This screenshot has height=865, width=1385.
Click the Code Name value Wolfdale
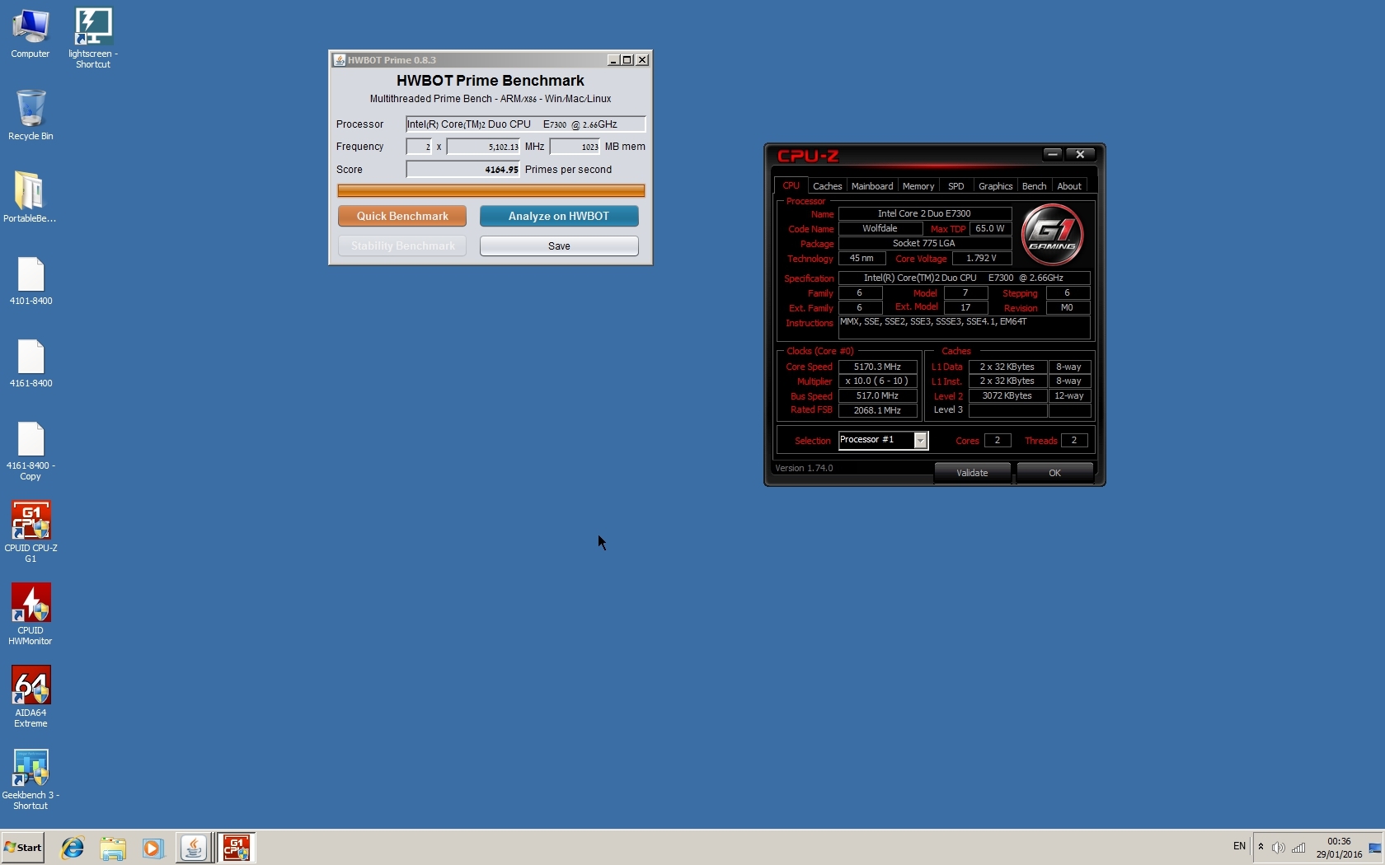880,229
